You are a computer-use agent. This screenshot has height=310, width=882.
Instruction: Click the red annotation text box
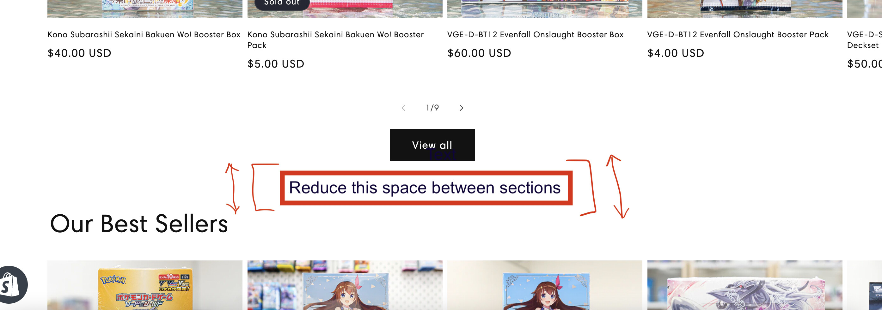[426, 188]
